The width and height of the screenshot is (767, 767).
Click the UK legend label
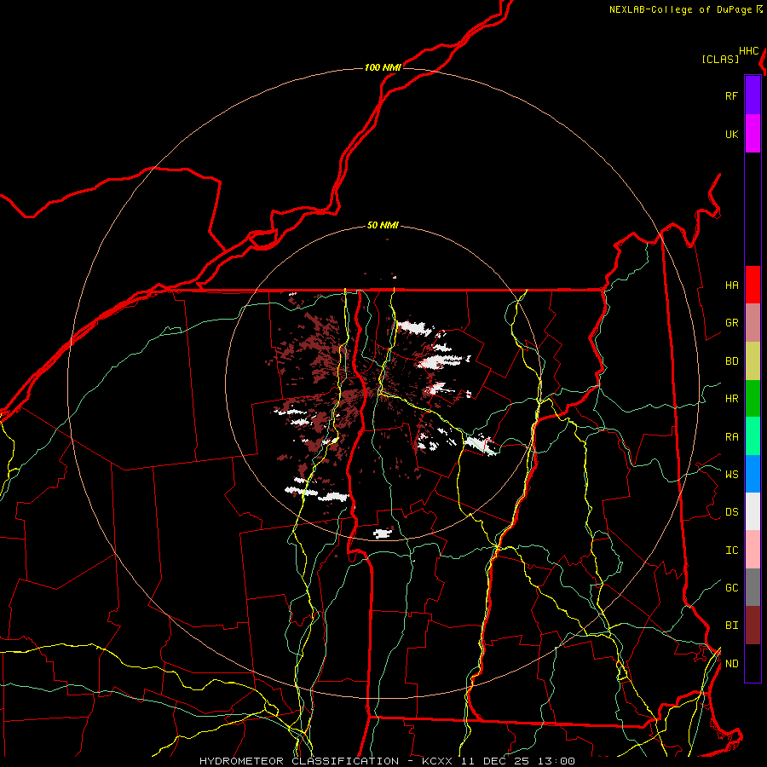731,134
